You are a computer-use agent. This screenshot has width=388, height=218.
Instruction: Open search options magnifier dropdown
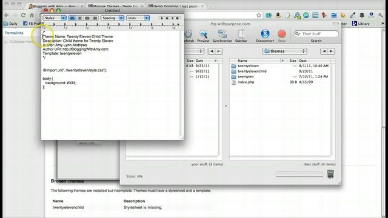click(298, 34)
